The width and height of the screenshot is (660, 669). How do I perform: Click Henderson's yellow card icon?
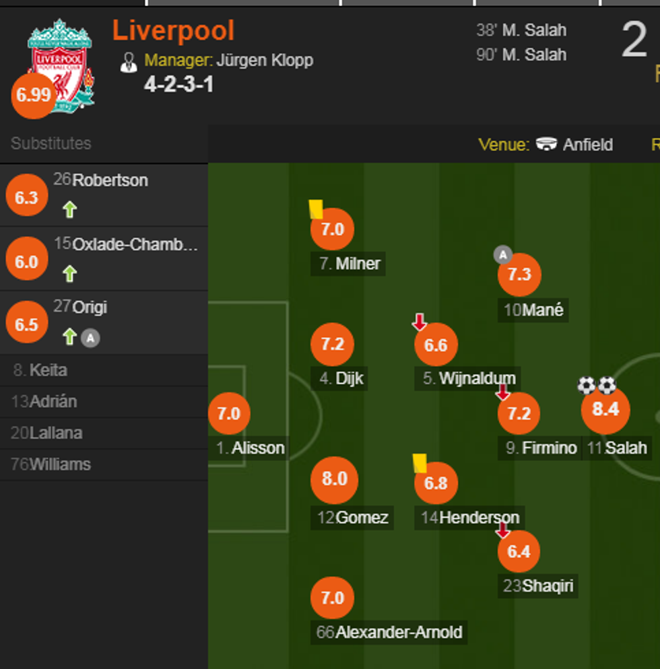(420, 463)
